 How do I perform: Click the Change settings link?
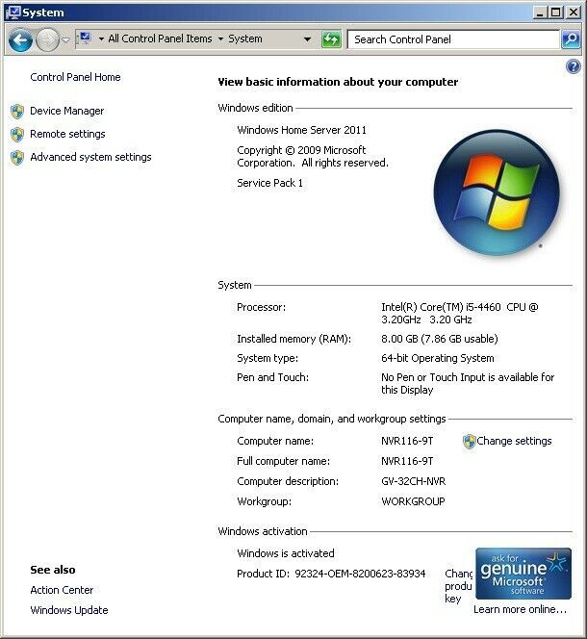click(514, 441)
